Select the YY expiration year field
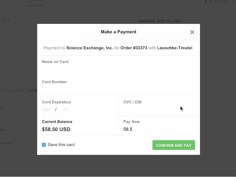Viewport: 236px width, 177px height. 65,109
